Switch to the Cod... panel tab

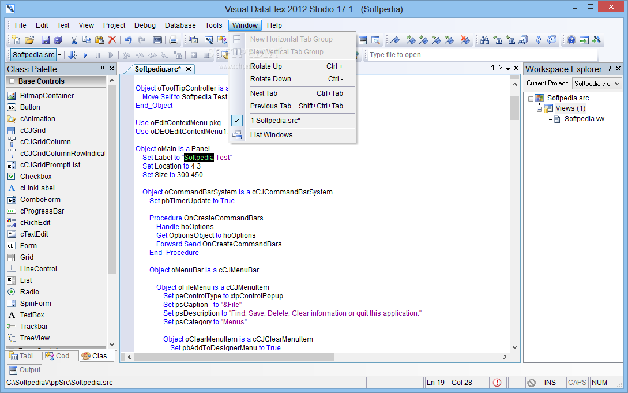(x=60, y=355)
